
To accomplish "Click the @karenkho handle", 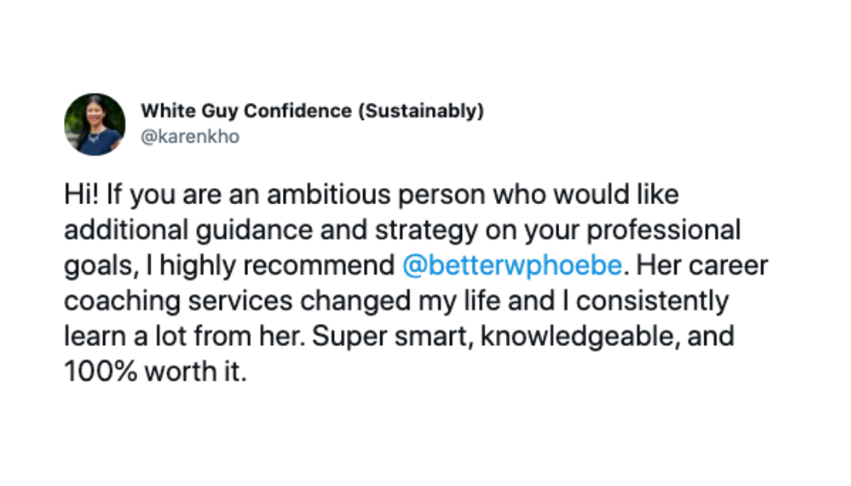I will pyautogui.click(x=190, y=137).
